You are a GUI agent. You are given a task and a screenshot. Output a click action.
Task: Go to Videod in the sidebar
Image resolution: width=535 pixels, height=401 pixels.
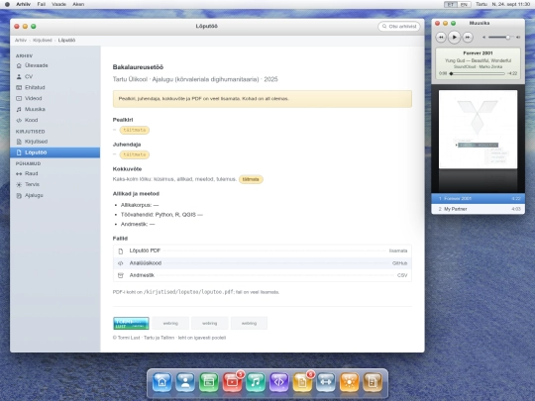click(x=54, y=98)
